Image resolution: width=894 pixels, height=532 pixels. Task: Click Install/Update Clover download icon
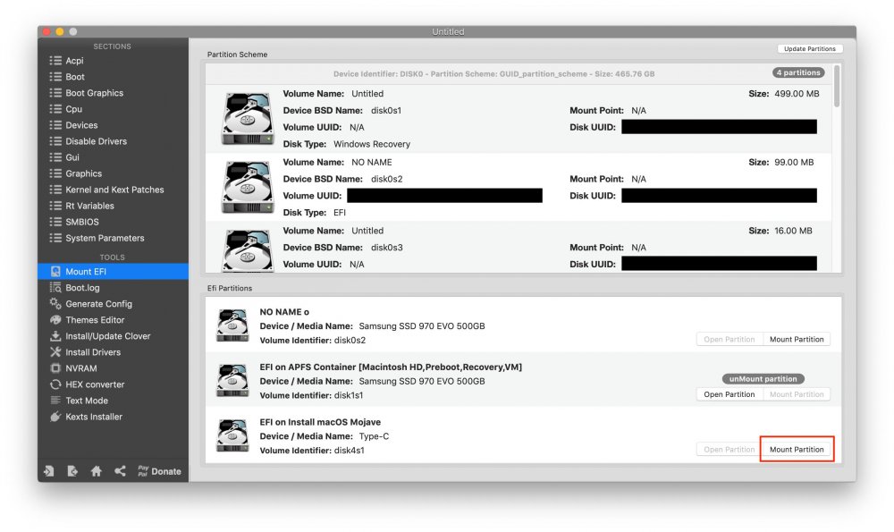pyautogui.click(x=55, y=336)
